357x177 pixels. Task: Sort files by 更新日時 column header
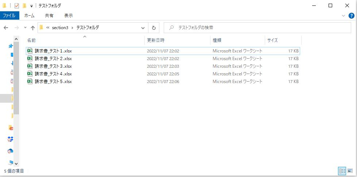(x=156, y=40)
